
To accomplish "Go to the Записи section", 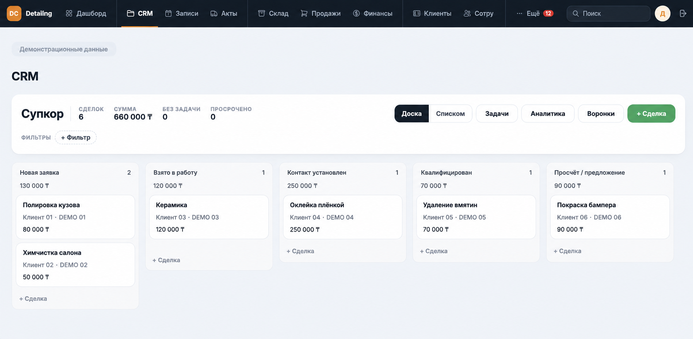I will point(181,14).
